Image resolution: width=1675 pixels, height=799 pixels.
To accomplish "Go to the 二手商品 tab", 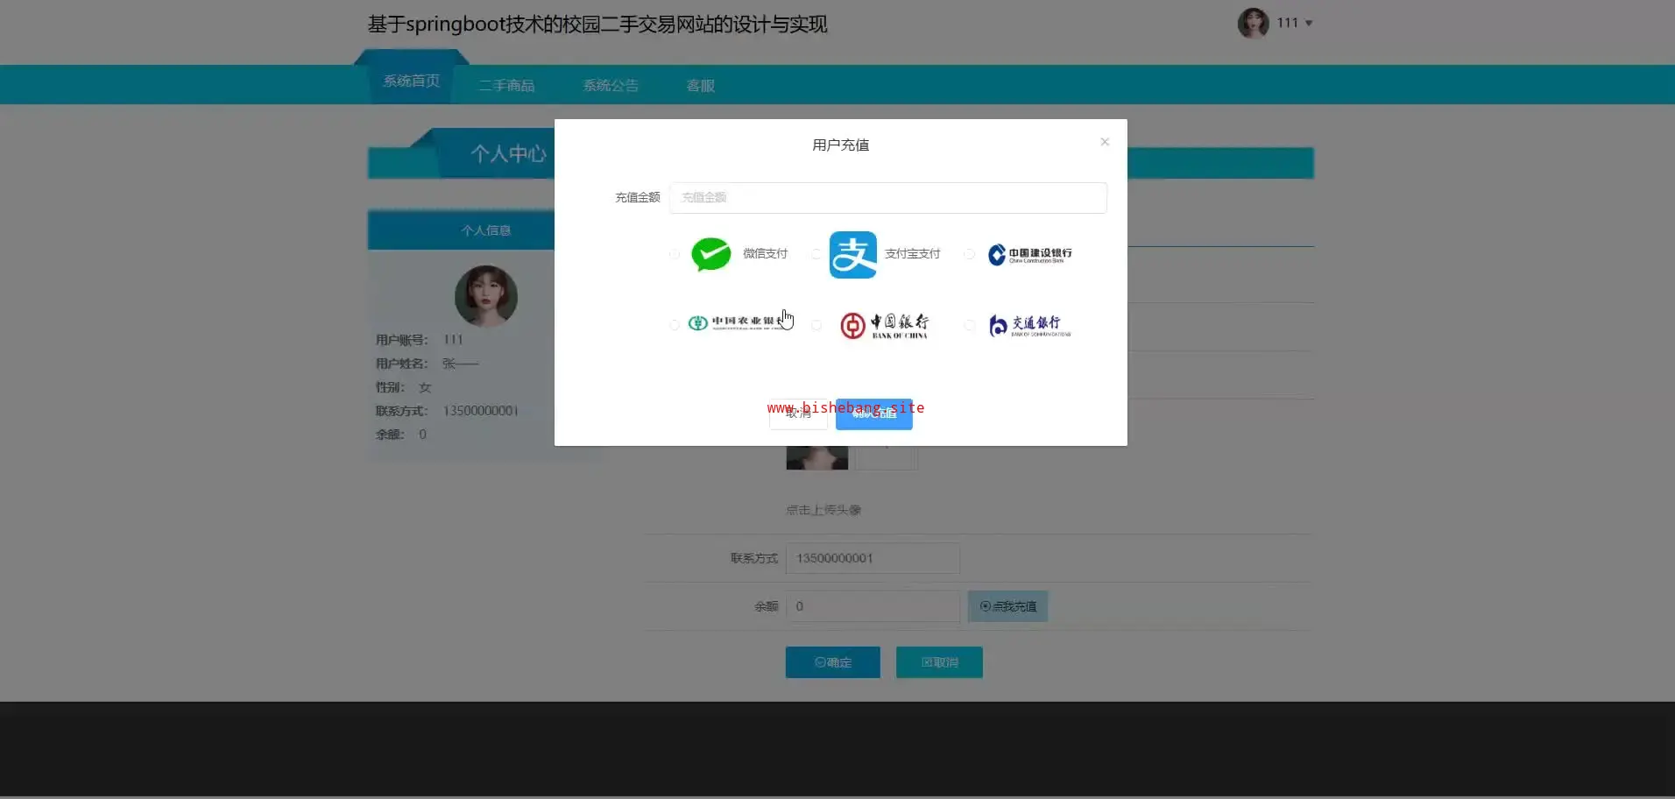I will coord(506,85).
